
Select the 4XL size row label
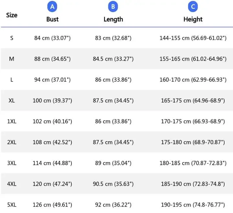[12, 184]
